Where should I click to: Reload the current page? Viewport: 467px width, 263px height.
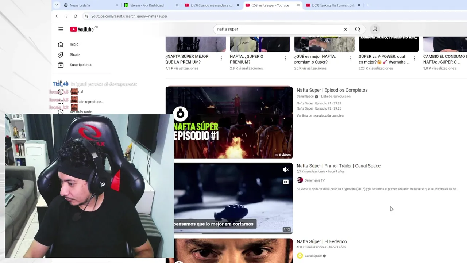pyautogui.click(x=75, y=16)
